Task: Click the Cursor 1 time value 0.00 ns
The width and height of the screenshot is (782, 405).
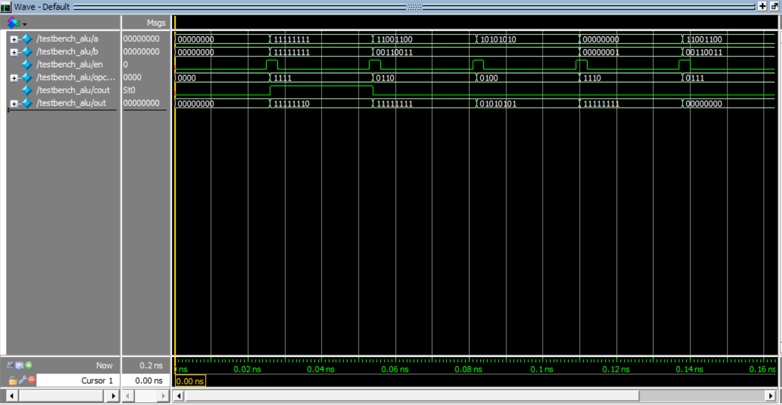Action: tap(149, 381)
